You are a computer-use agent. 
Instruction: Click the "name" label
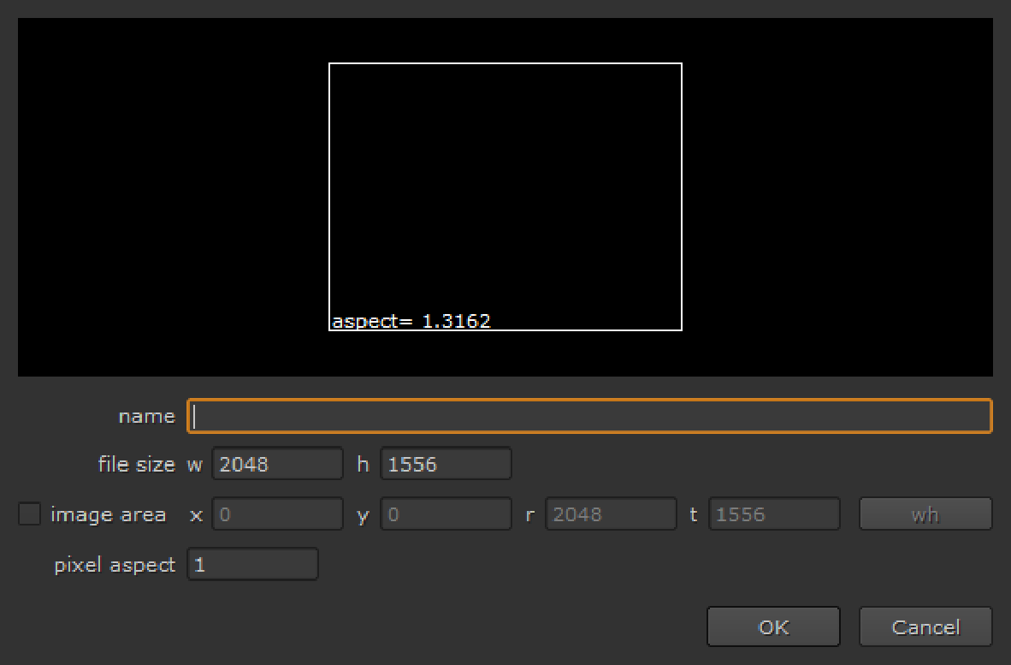pyautogui.click(x=146, y=416)
